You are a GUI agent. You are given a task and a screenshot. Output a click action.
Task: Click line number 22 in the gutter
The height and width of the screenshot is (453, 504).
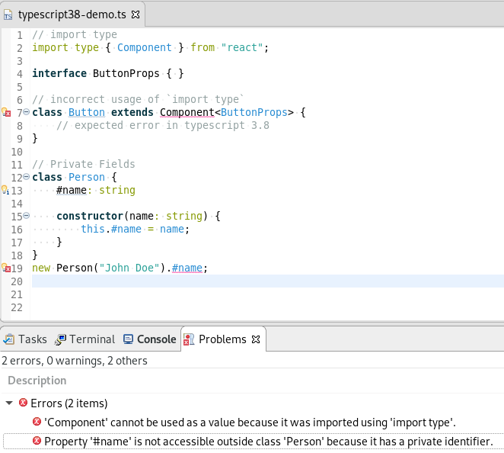tap(17, 307)
